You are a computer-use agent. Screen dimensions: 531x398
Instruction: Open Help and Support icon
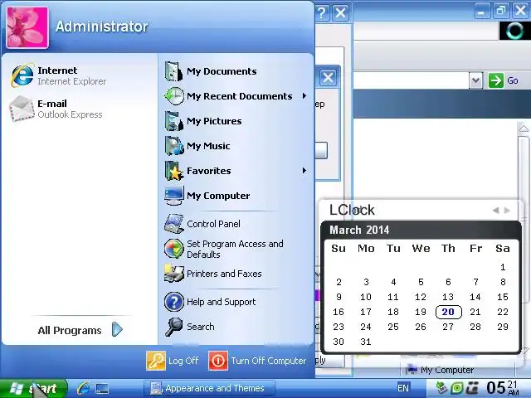coord(174,302)
